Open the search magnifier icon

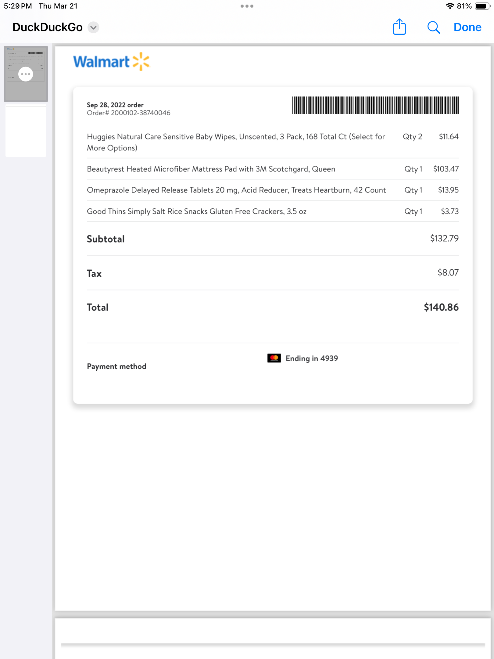pos(433,27)
